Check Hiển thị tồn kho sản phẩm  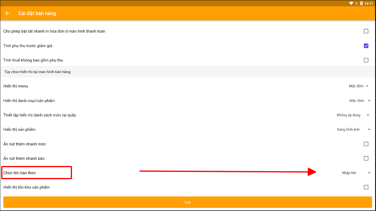[x=366, y=187]
